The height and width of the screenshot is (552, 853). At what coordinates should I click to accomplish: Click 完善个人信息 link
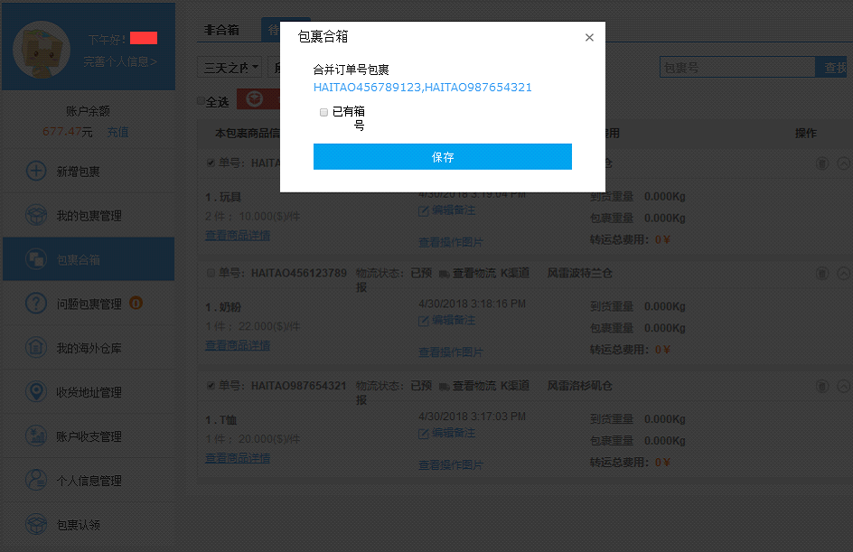tap(120, 61)
